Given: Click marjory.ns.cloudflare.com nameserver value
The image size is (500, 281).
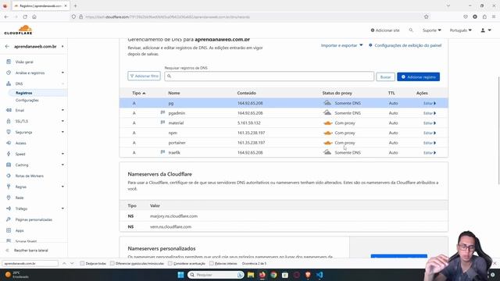Looking at the screenshot, I should pos(173,216).
